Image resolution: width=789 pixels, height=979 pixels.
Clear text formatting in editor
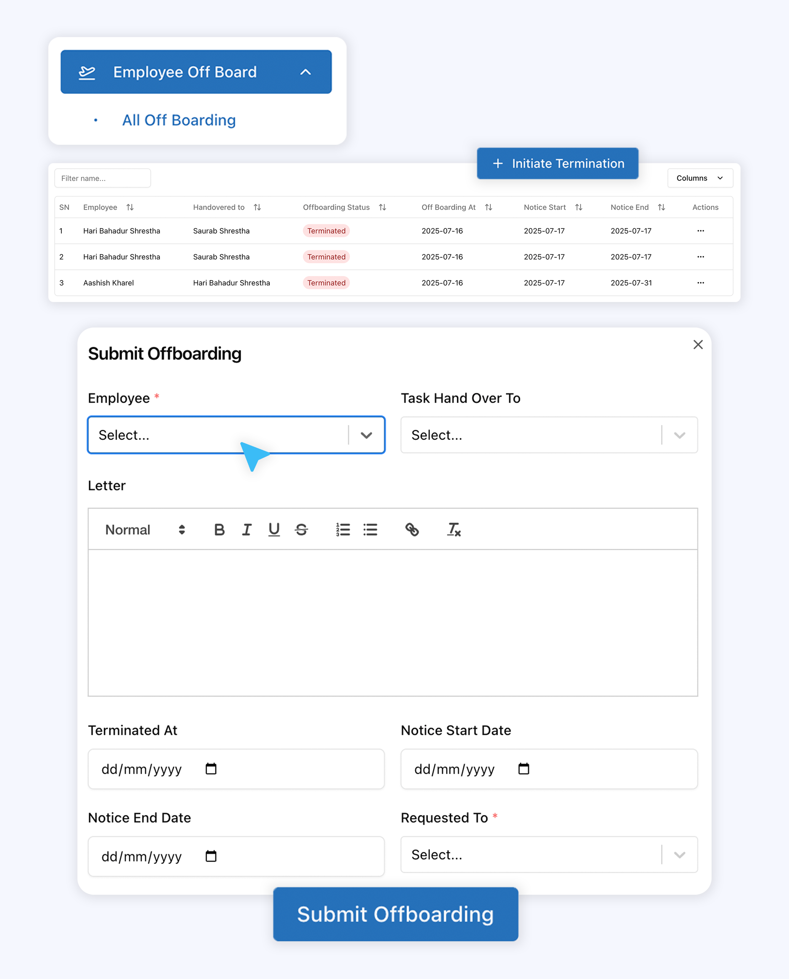(454, 530)
